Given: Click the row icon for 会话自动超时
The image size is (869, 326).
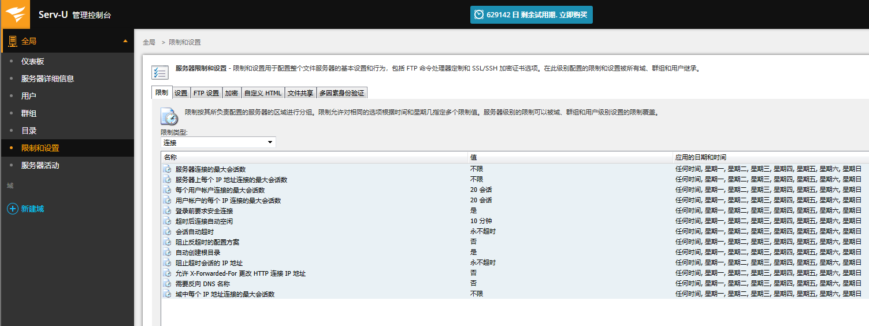Looking at the screenshot, I should [x=167, y=232].
